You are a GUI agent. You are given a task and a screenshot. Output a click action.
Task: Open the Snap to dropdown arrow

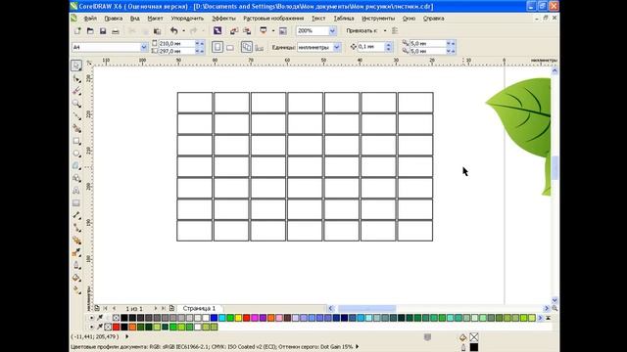[385, 30]
